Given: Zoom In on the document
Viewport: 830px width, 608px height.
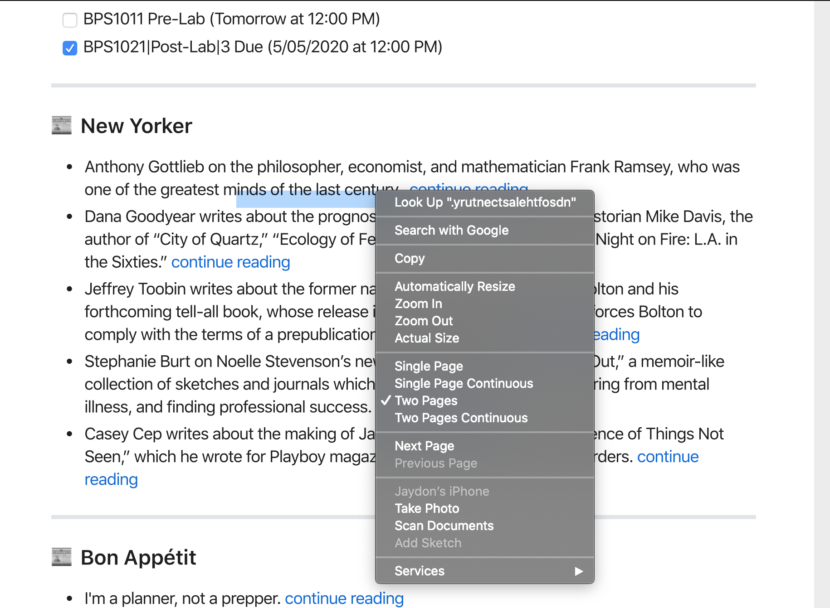Looking at the screenshot, I should point(418,304).
